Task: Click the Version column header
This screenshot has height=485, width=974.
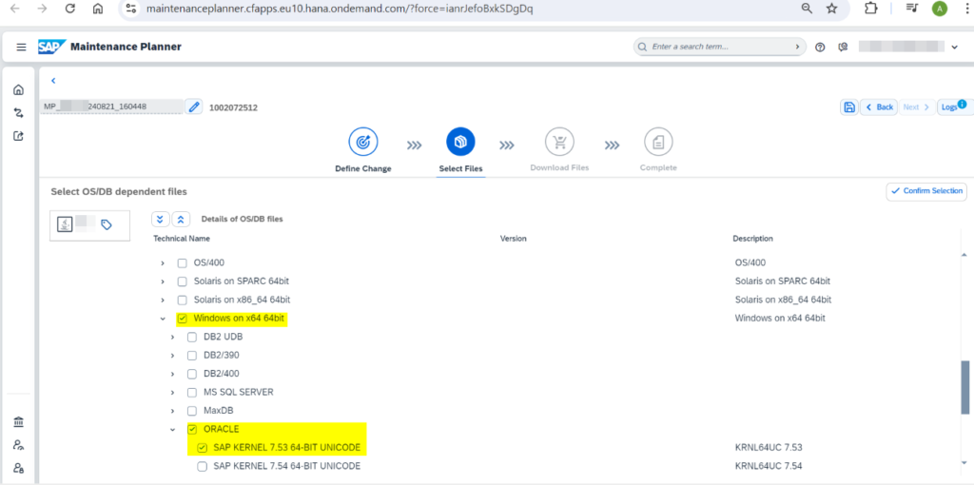Action: 513,239
